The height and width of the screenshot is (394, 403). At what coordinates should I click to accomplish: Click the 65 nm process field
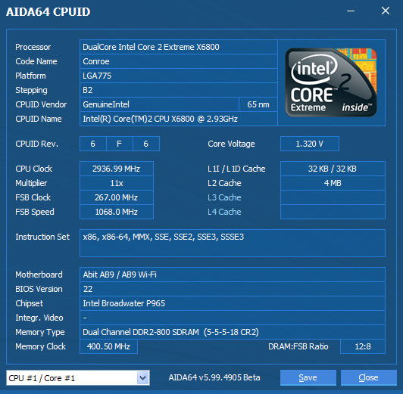(258, 104)
